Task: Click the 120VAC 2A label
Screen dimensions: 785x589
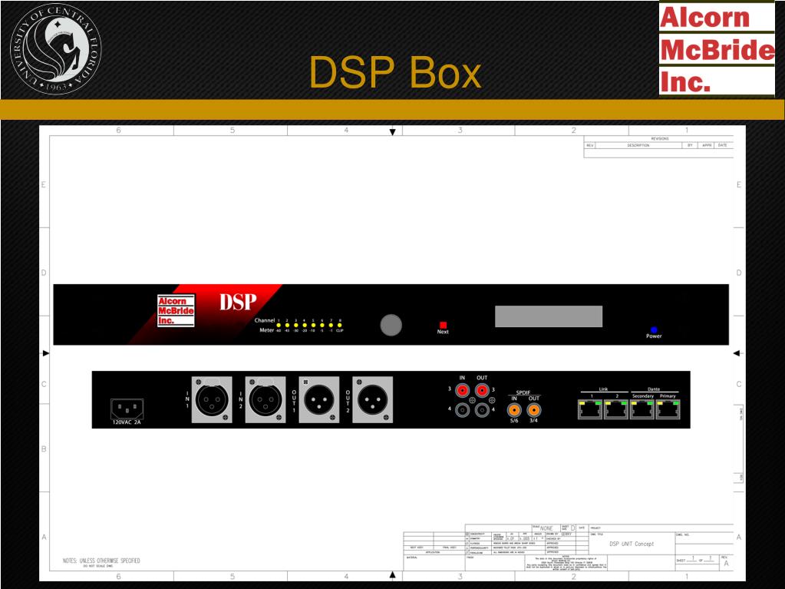Action: tap(127, 422)
